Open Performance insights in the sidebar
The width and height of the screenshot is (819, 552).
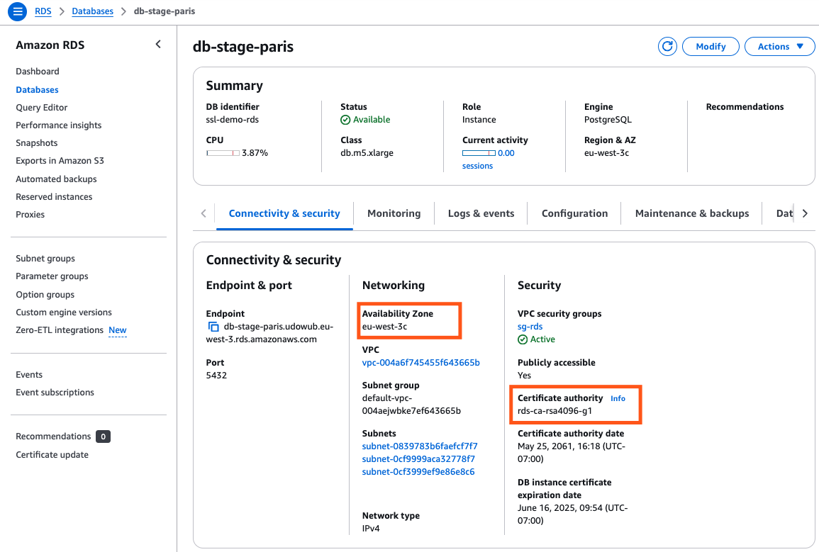(58, 125)
